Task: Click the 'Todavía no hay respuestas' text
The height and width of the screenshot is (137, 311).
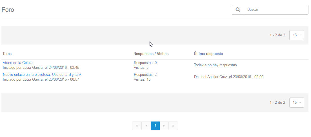Action: pos(215,65)
